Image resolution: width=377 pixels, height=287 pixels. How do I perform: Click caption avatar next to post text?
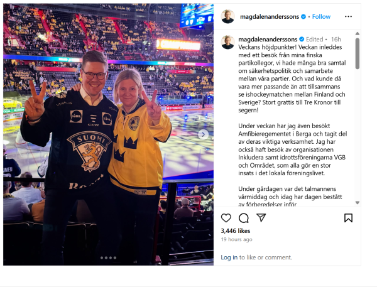tap(227, 42)
